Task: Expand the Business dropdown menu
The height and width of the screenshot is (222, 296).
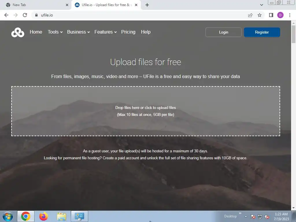Action: tap(78, 32)
